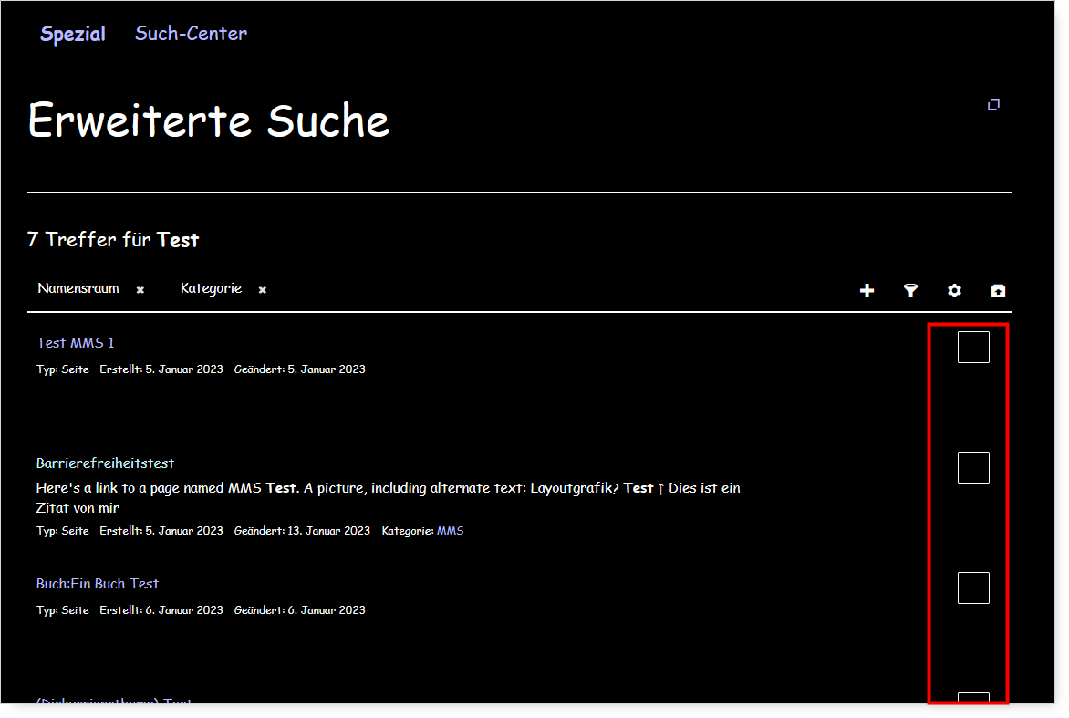Click the fullscreen icon near the title
The width and height of the screenshot is (1069, 718).
click(993, 105)
